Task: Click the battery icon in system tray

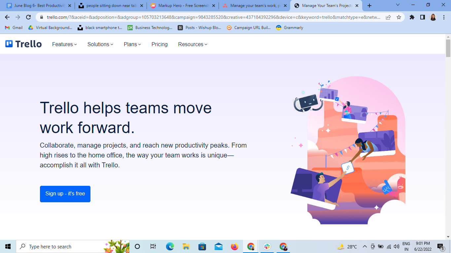Action: pos(381,246)
